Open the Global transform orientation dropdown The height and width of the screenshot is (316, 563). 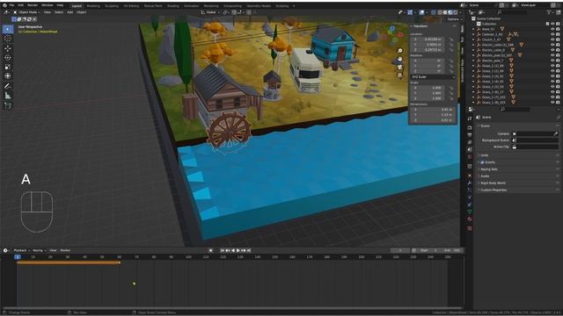tap(210, 12)
